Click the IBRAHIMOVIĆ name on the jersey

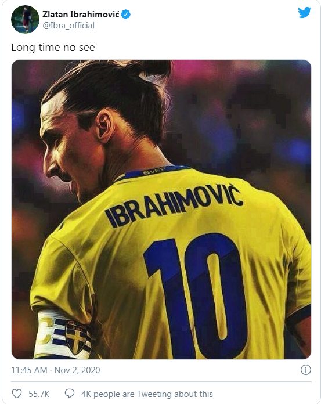(173, 206)
